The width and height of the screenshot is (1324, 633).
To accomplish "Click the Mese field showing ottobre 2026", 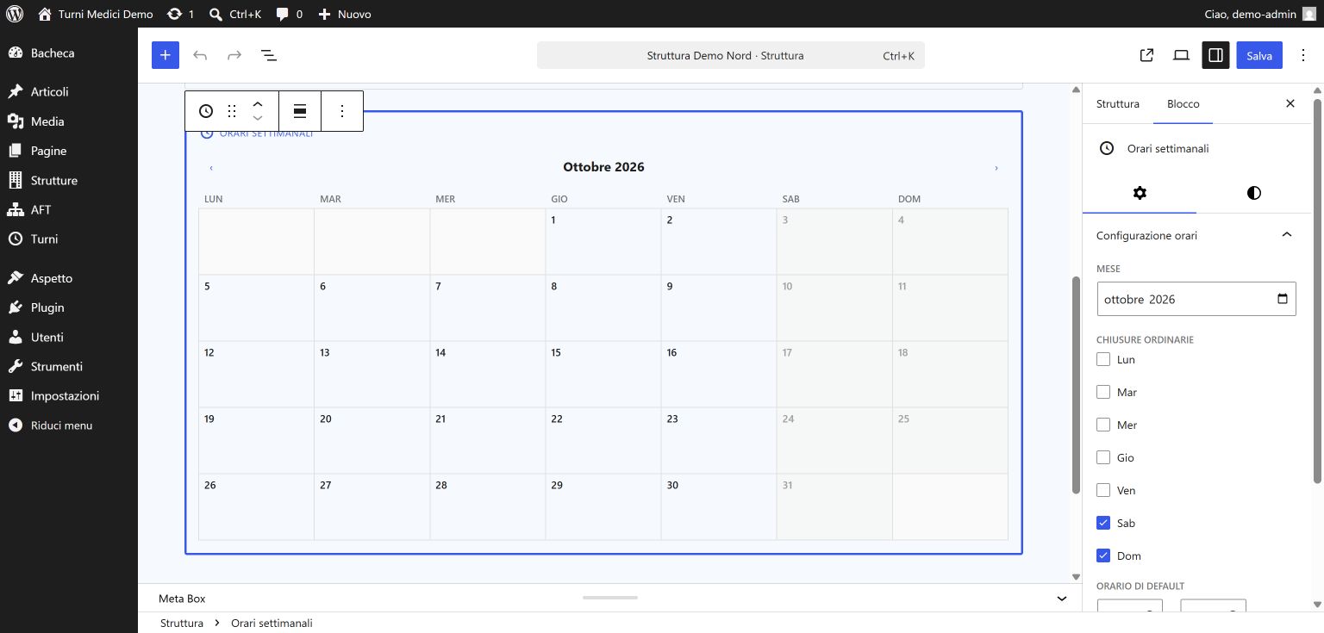I will pyautogui.click(x=1196, y=299).
